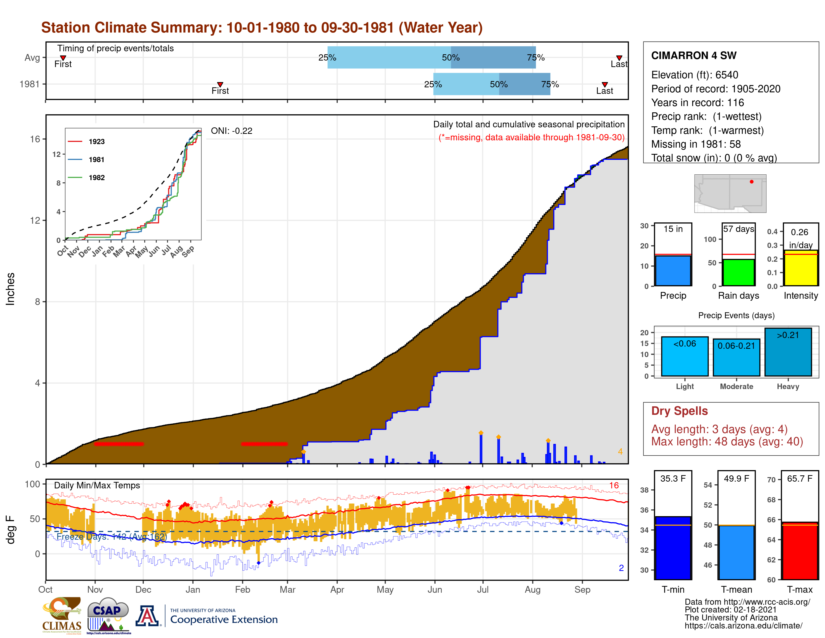The width and height of the screenshot is (825, 638).
Task: Click 'Max length: 48 days (avg: 40)' text
Action: coord(727,441)
